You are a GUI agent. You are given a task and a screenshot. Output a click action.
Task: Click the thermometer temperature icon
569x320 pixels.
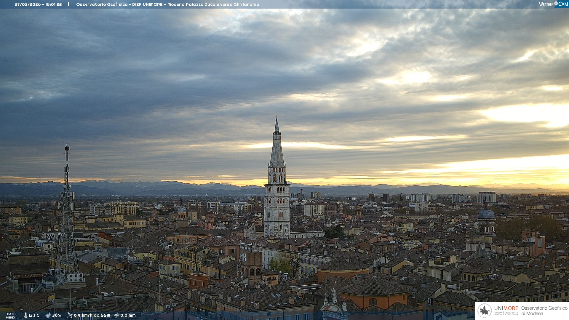[x=25, y=315]
